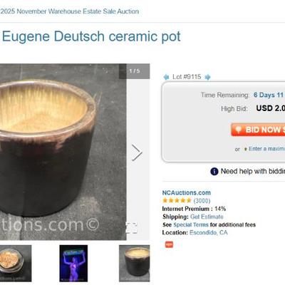Open fullscreen image view icon
Image resolution: width=285 pixels, height=285 pixels.
click(131, 228)
